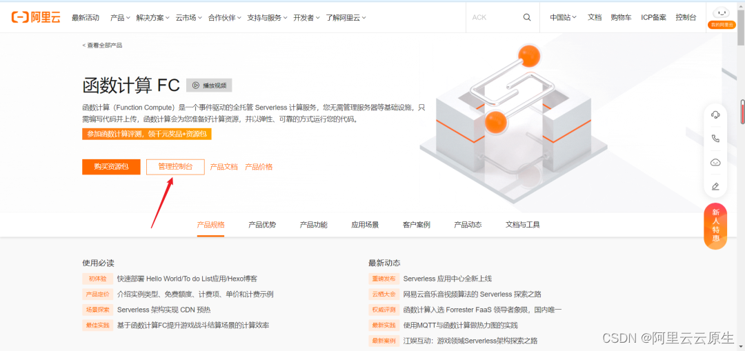The height and width of the screenshot is (351, 745).
Task: Switch to the 产品优势 tab
Action: 262,225
